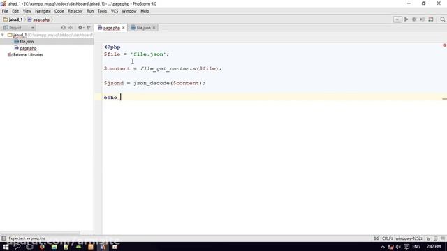Click the taskbar search icon

coord(17,246)
